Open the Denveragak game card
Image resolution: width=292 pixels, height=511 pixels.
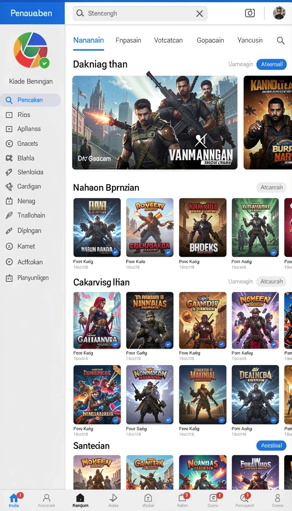[x=97, y=395]
